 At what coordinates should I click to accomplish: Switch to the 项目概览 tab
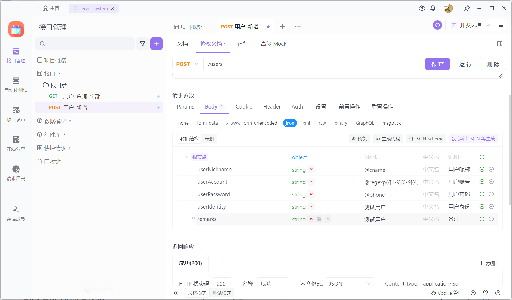click(188, 27)
